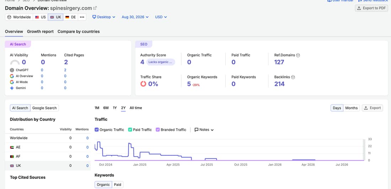Image resolution: width=391 pixels, height=189 pixels.
Task: Open the Desktop device dropdown
Action: coord(104,17)
